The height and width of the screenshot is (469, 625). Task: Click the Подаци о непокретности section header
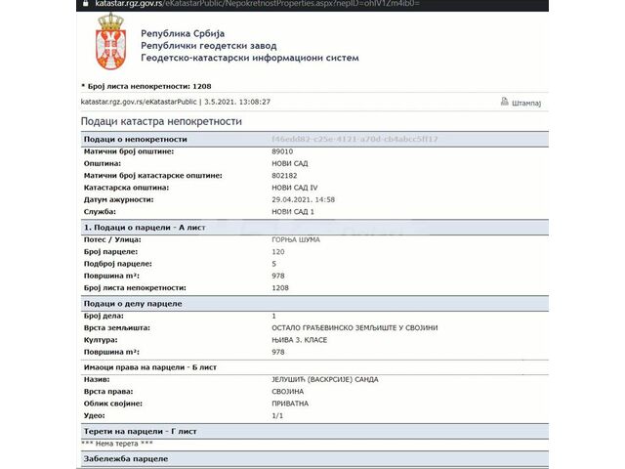click(x=136, y=140)
